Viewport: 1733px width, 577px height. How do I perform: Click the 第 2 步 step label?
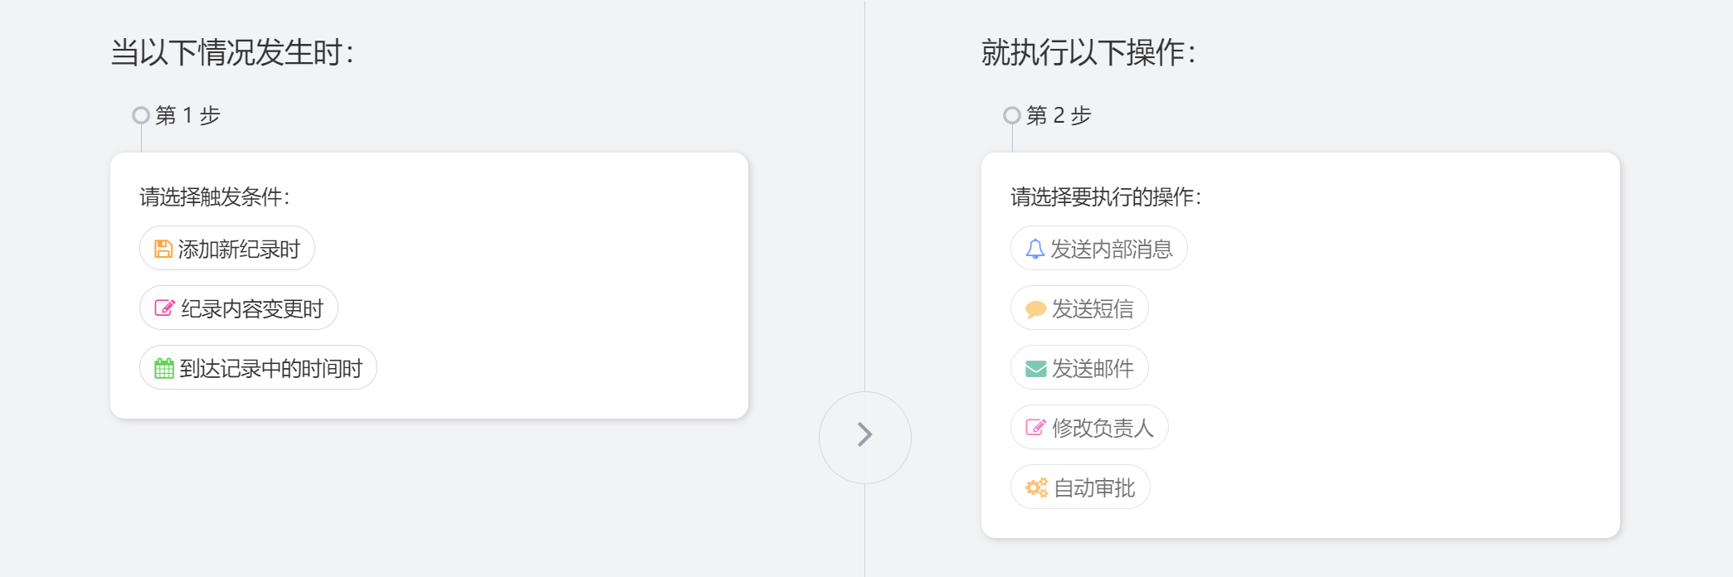coord(1059,115)
